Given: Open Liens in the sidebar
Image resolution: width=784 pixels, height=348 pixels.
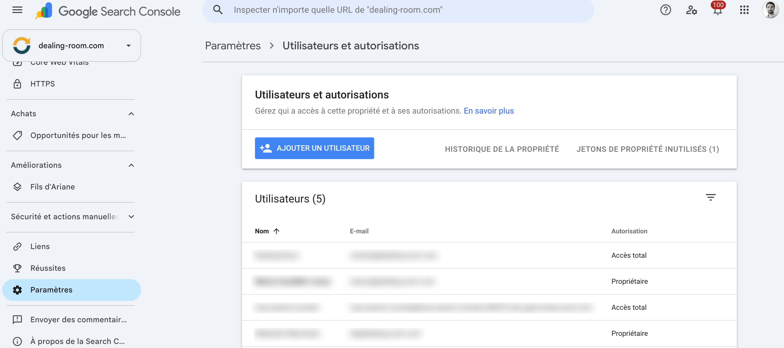Looking at the screenshot, I should 72,246.
